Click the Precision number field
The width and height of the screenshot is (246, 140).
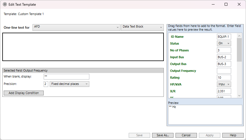pos(46,84)
